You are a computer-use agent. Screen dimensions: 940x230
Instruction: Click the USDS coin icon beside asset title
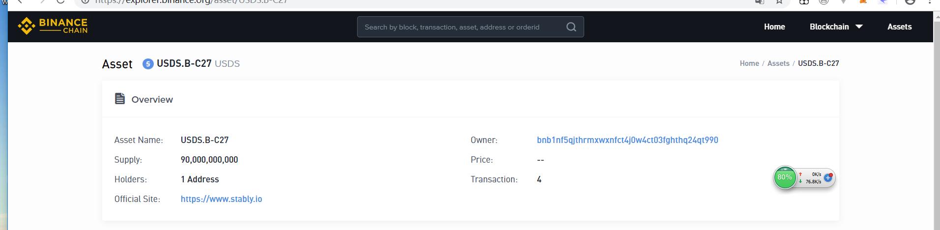pos(148,64)
